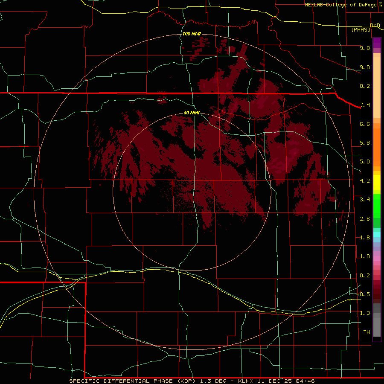
Task: Click the 6.6 legend value
Action: [365, 124]
